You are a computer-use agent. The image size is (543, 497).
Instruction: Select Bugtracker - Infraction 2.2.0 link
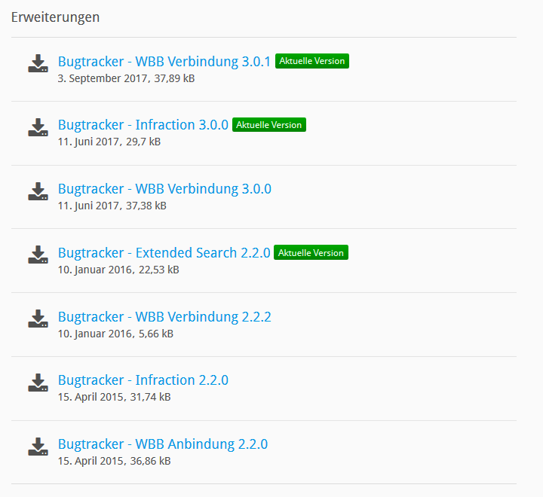143,380
